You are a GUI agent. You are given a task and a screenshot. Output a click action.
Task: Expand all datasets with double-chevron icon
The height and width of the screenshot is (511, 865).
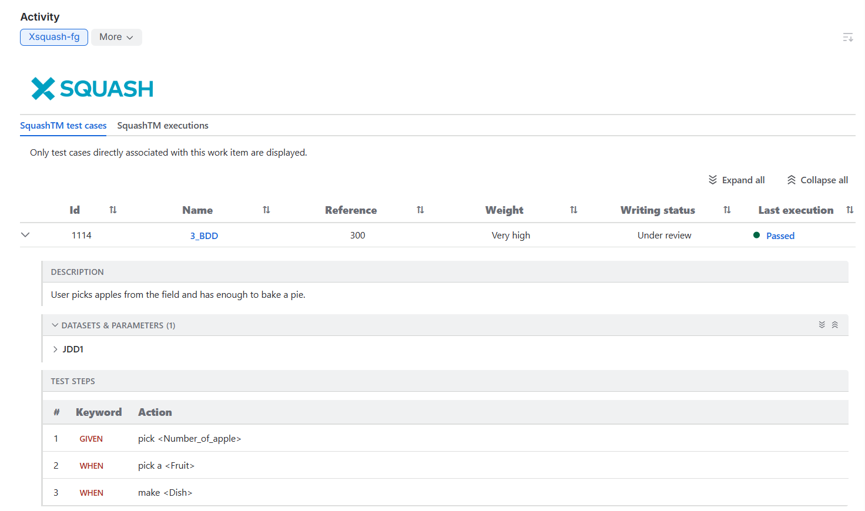click(x=822, y=325)
